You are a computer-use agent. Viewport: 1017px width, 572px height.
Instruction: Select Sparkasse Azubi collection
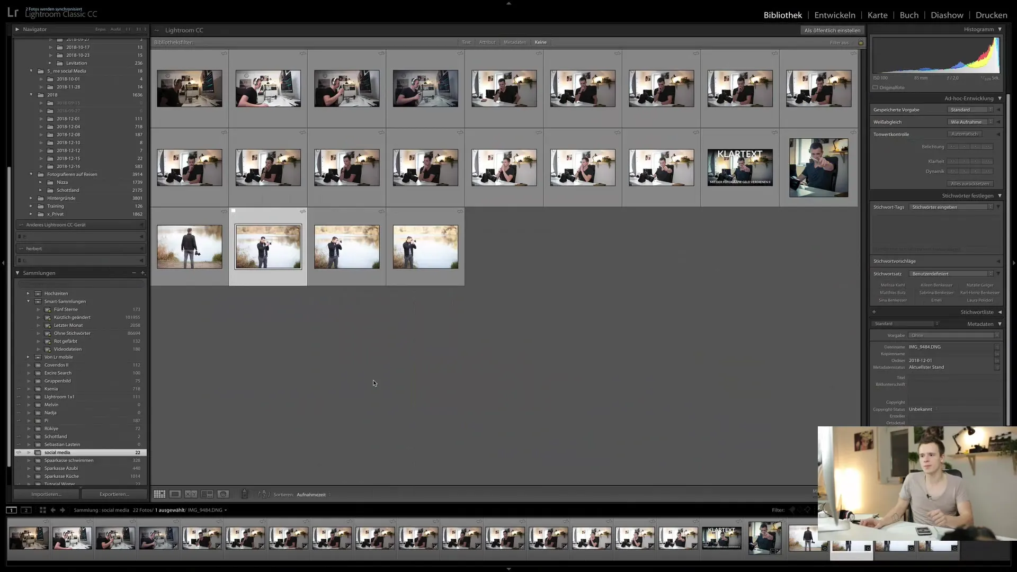(x=61, y=468)
